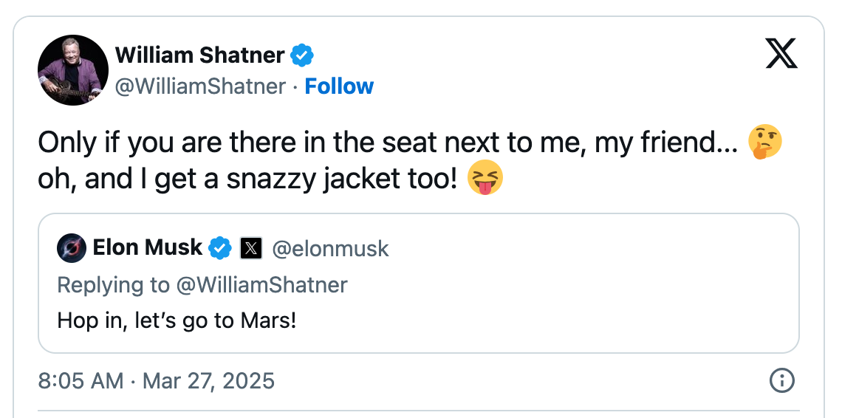Image resolution: width=842 pixels, height=418 pixels.
Task: Open the info icon next to the timestamp
Action: 781,380
